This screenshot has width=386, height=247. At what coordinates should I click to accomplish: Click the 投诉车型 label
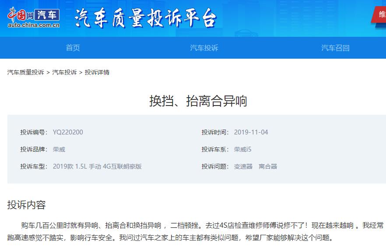(34, 166)
